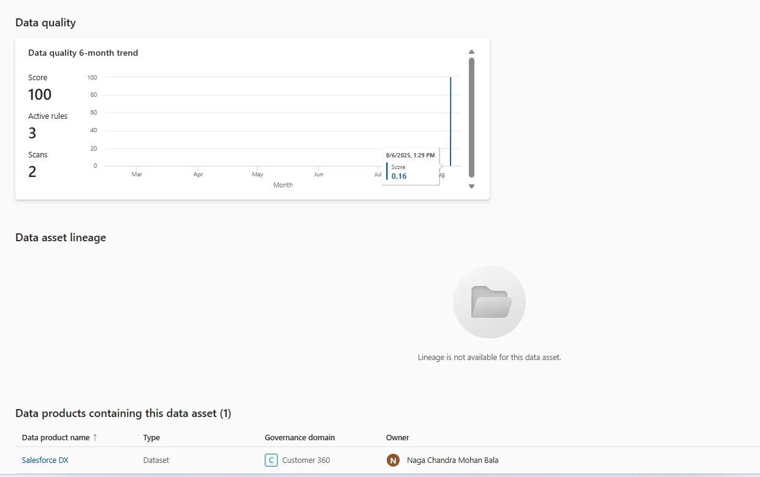Click the tooltip score value 0.16
Image resolution: width=760 pixels, height=477 pixels.
[x=399, y=176]
